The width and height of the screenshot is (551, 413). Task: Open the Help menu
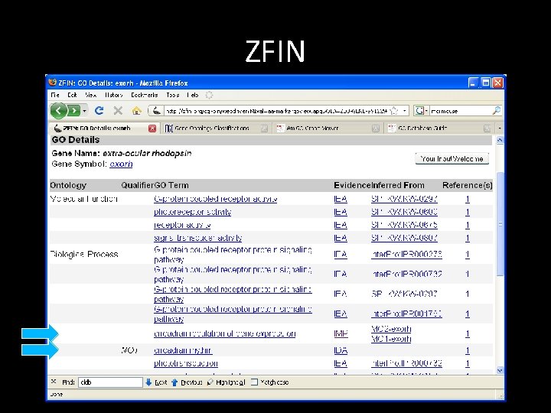193,95
